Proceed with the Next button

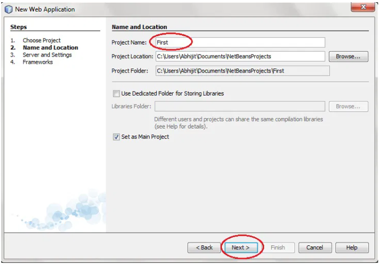click(x=240, y=248)
